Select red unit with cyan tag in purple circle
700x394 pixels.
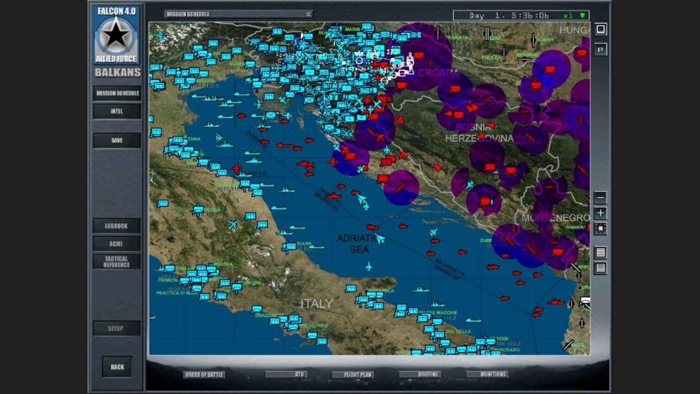[x=486, y=201]
